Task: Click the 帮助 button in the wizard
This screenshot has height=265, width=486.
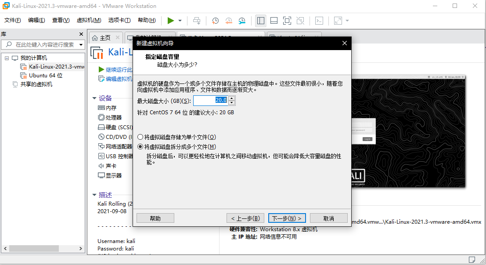Action: [155, 218]
